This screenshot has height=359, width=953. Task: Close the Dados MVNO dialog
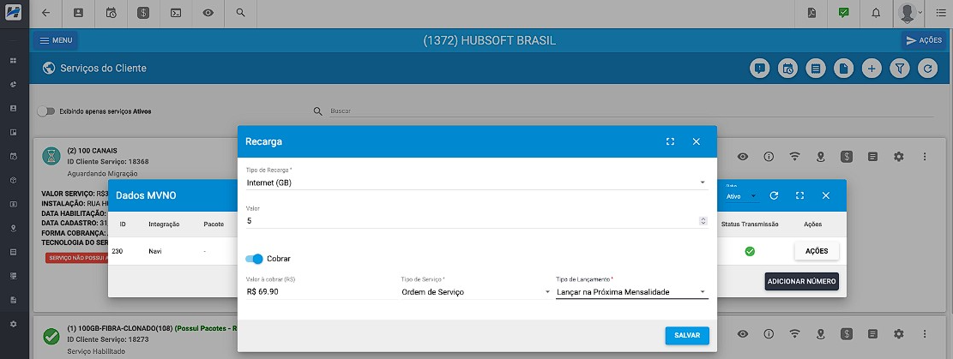[x=825, y=195]
